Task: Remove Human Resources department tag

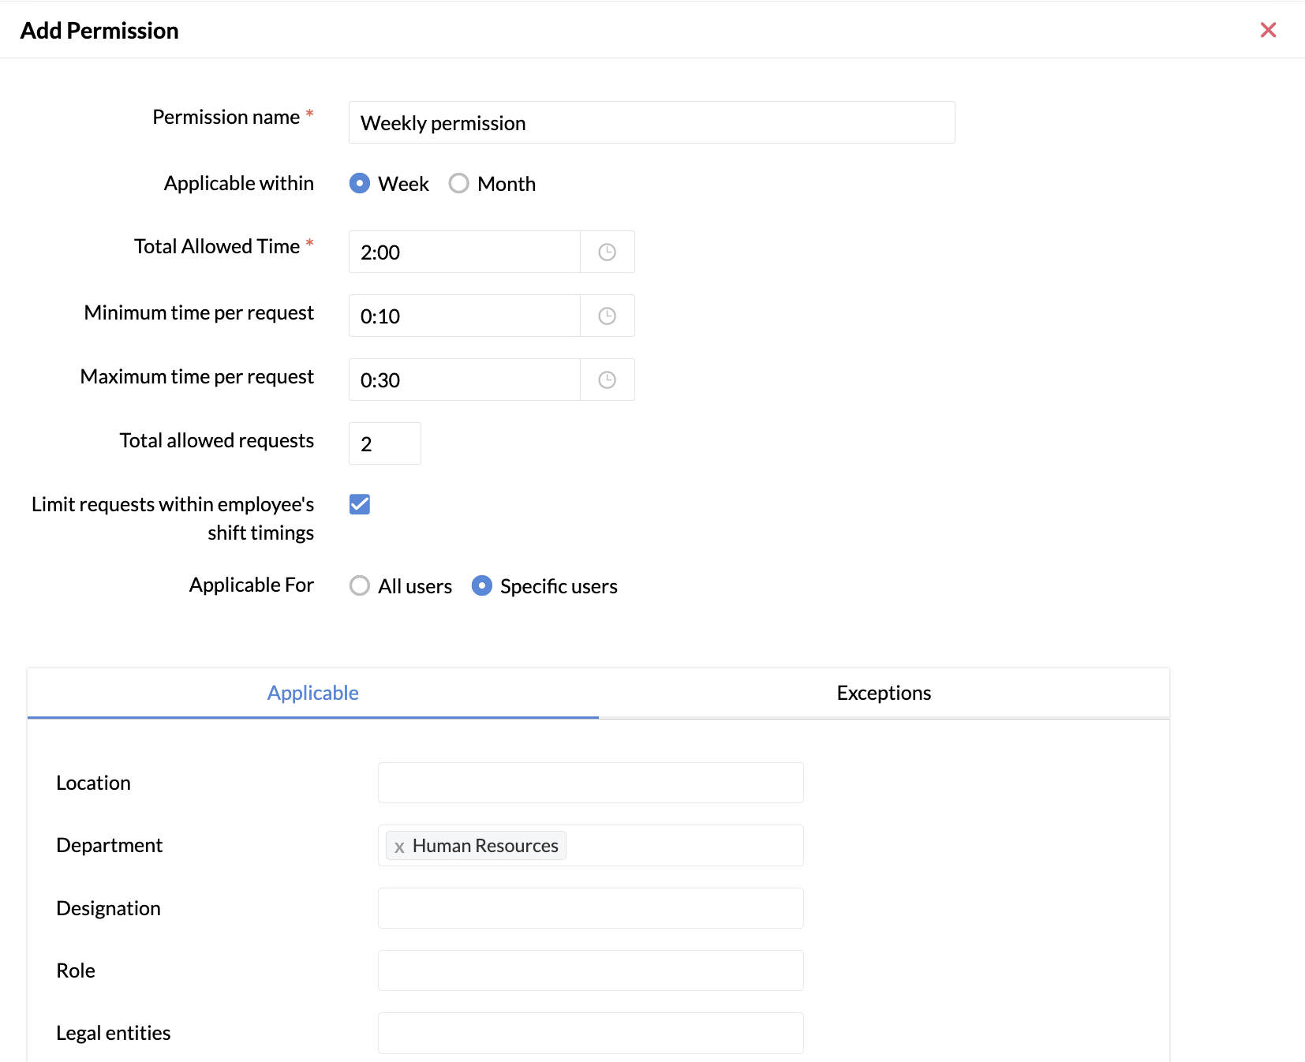Action: pos(399,847)
